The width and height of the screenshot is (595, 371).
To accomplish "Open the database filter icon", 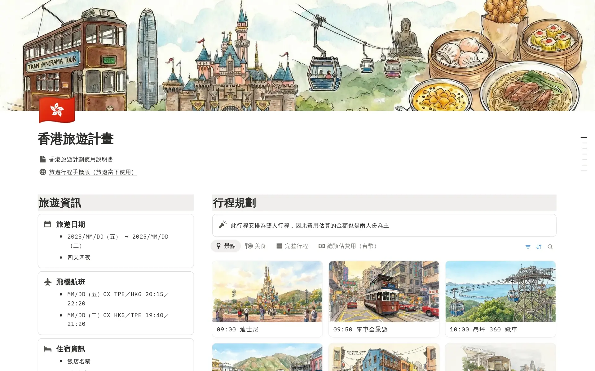I will pyautogui.click(x=528, y=247).
